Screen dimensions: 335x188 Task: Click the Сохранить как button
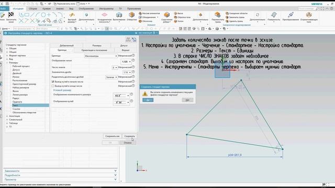point(113,136)
